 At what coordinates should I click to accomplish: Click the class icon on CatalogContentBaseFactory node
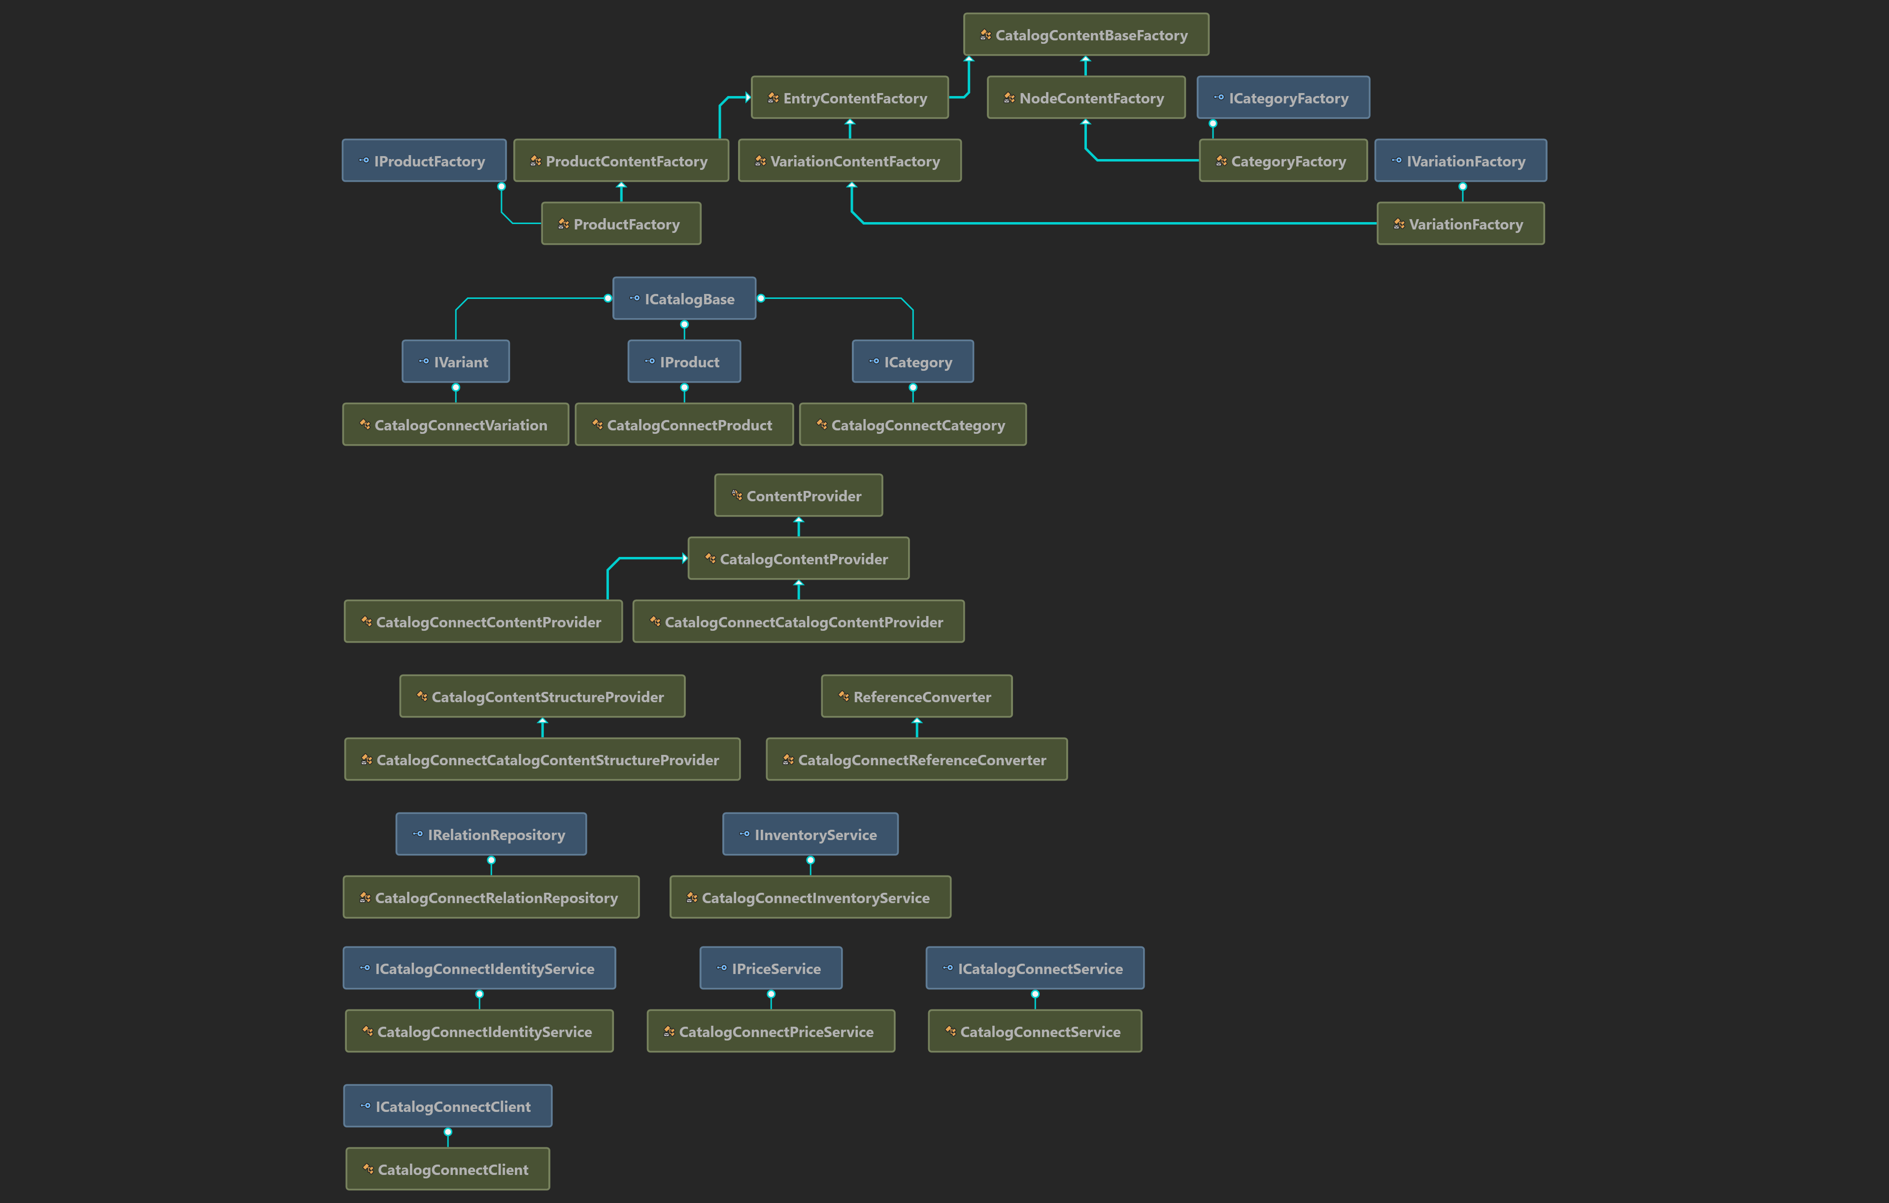tap(985, 34)
